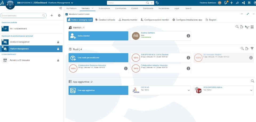256x122 pixels.
Task: Click the Invita membri tile
Action: click(98, 36)
